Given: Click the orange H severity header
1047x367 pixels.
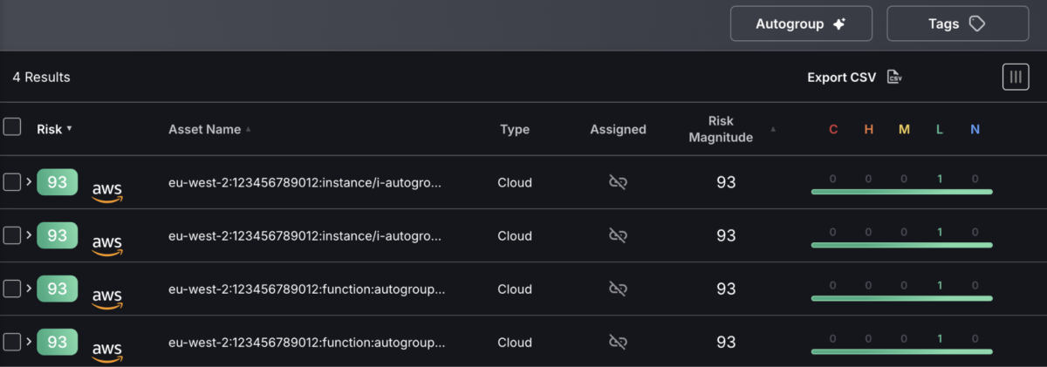Looking at the screenshot, I should (868, 129).
